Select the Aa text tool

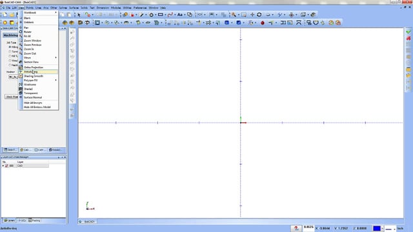(180, 15)
